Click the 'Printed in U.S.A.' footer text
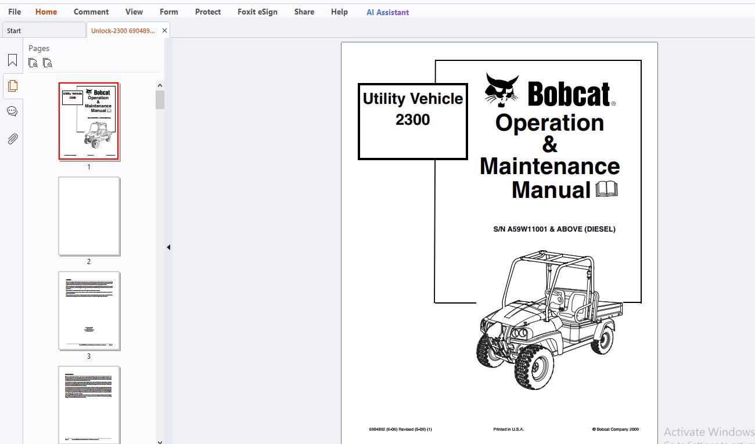755x444 pixels. pyautogui.click(x=508, y=429)
